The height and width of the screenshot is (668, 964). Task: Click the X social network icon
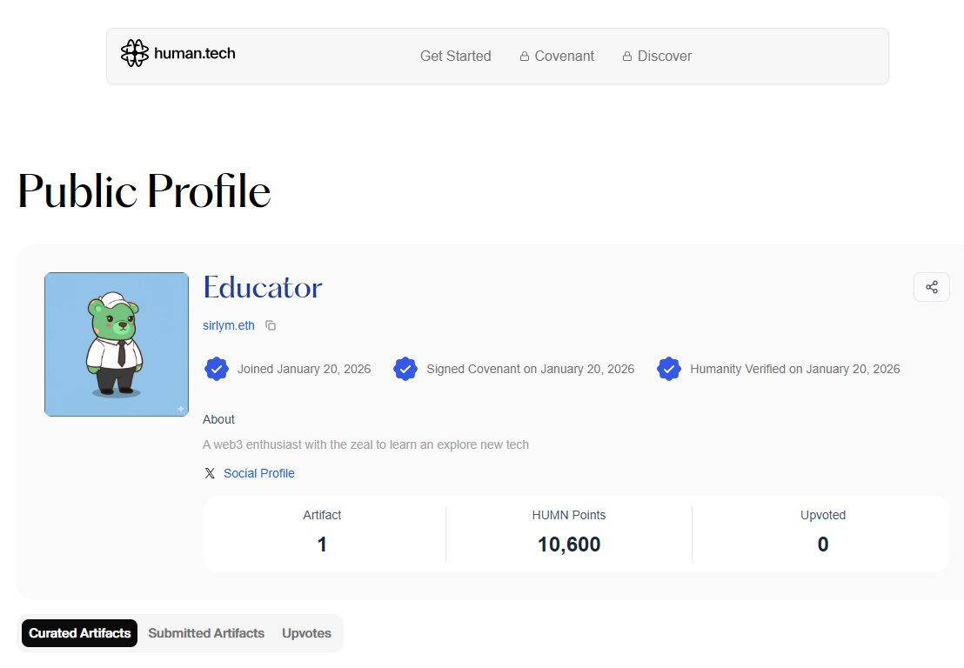coord(210,473)
